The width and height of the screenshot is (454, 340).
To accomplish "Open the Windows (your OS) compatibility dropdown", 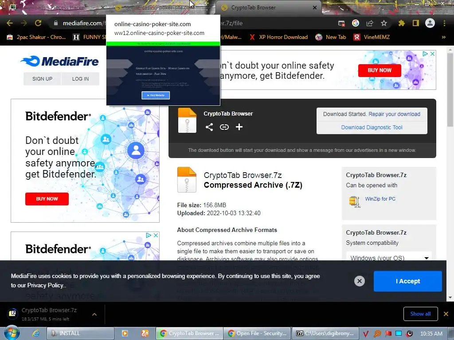I will (389, 257).
